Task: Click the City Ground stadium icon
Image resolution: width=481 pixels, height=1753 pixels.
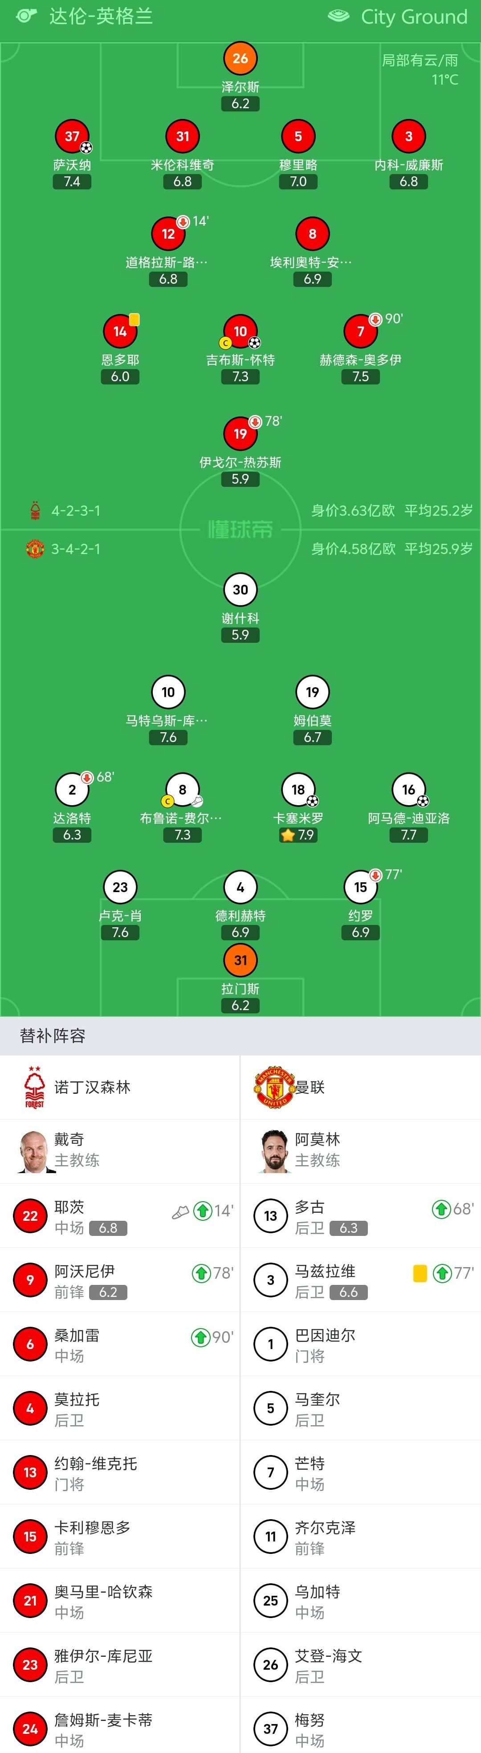Action: coord(339,16)
